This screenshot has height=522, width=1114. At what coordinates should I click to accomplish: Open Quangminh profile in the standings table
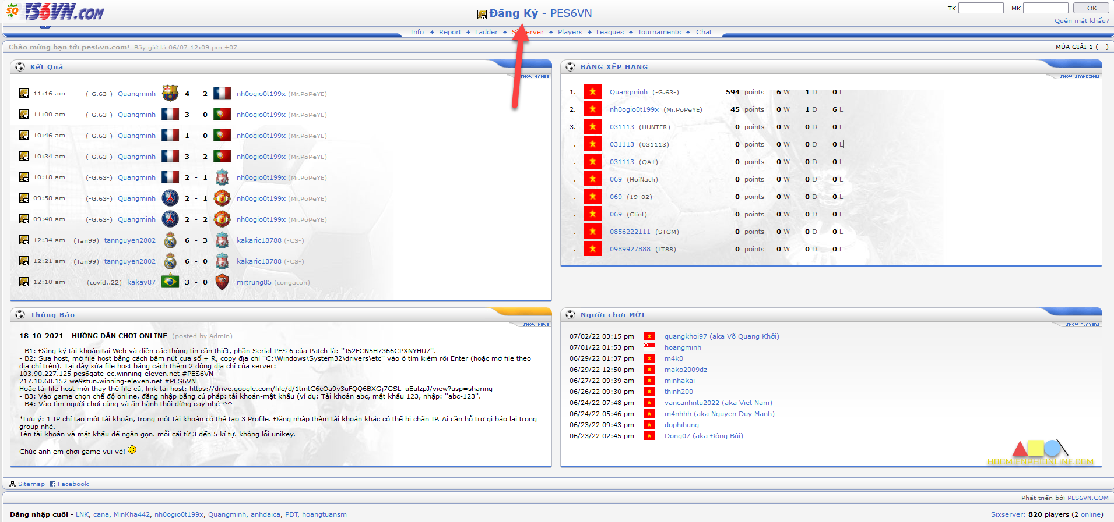[628, 92]
